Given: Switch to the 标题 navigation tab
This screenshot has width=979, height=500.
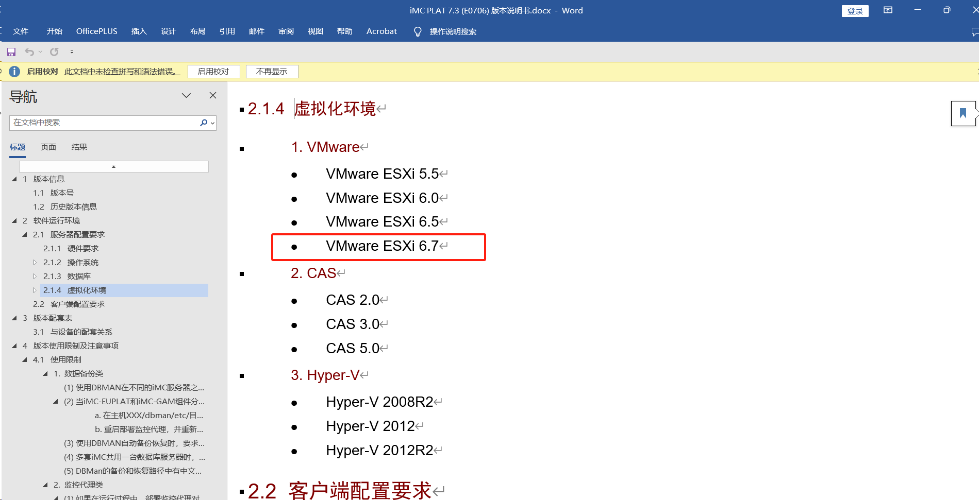Looking at the screenshot, I should tap(18, 147).
